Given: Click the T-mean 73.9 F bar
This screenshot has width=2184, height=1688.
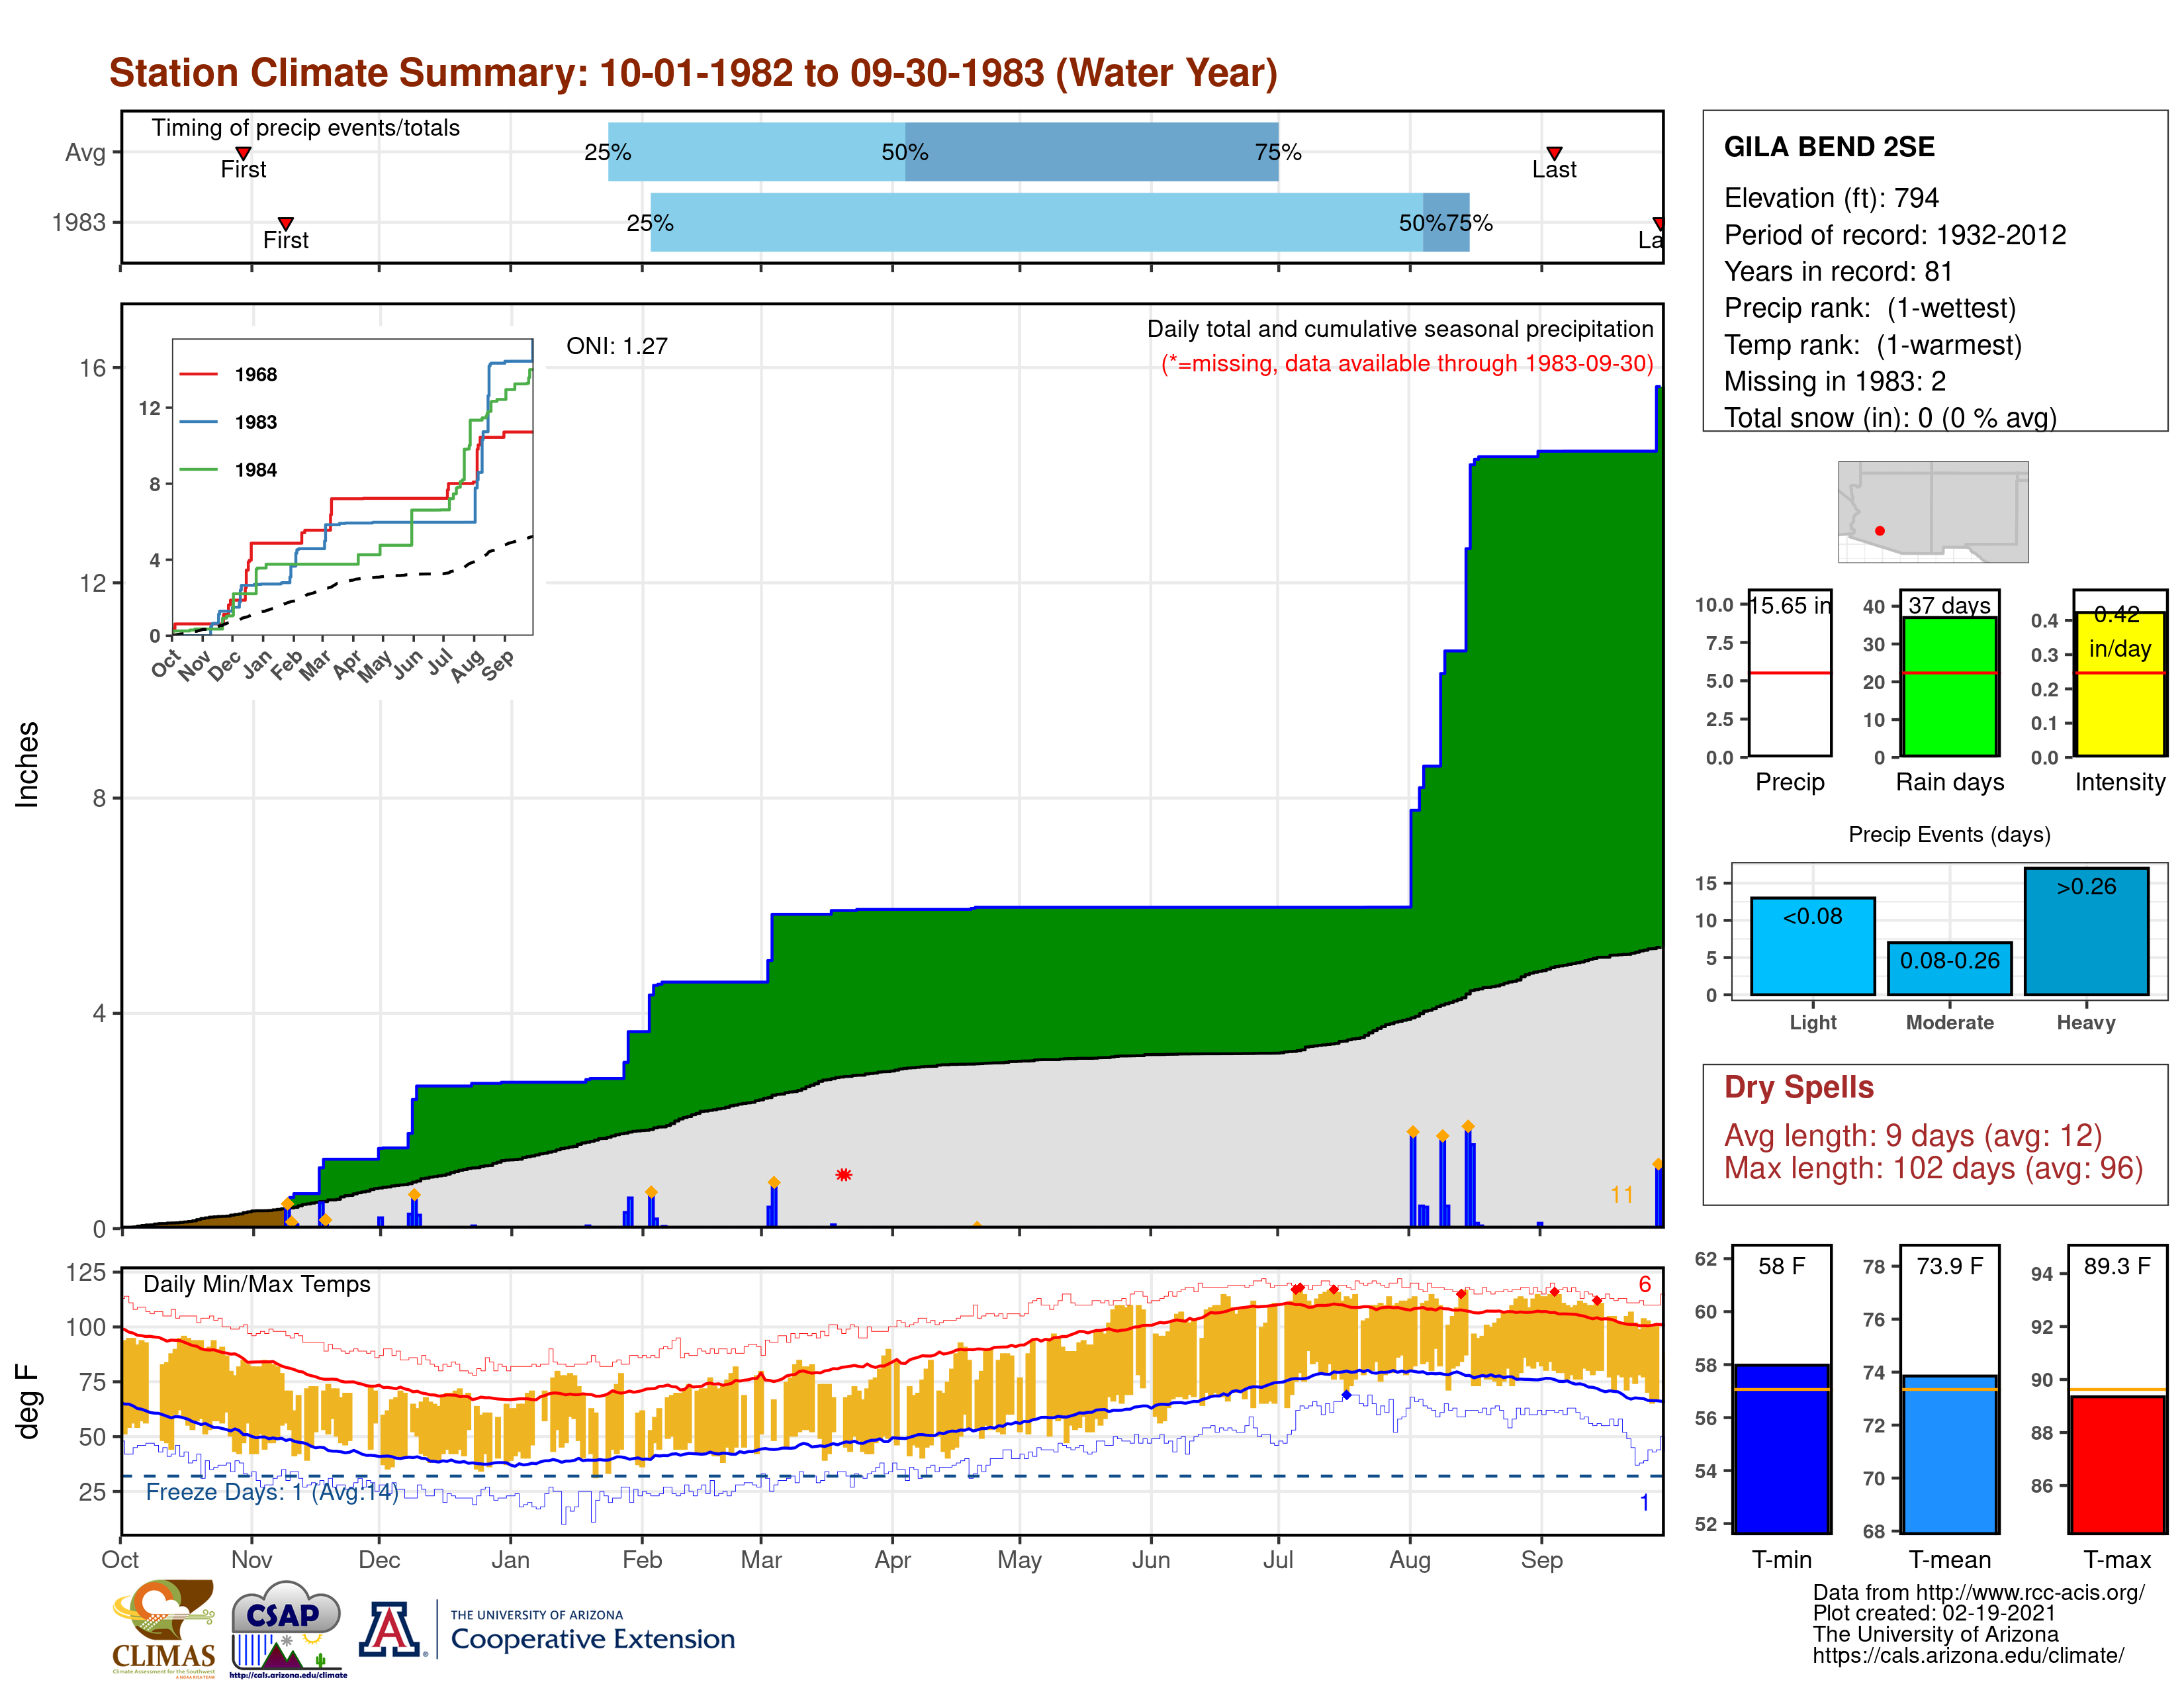Looking at the screenshot, I should point(1949,1454).
